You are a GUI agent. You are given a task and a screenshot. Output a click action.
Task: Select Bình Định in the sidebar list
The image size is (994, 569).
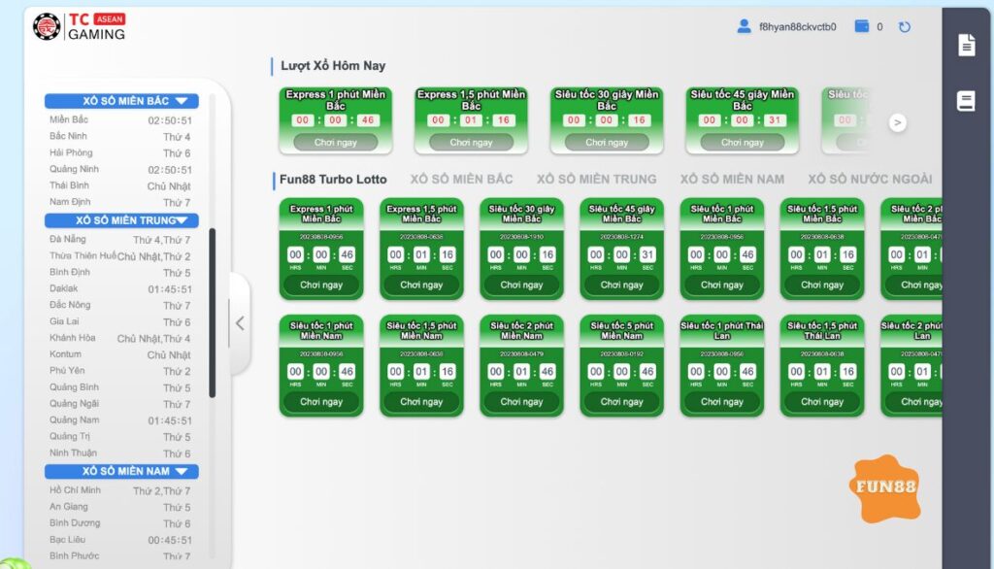(x=119, y=272)
